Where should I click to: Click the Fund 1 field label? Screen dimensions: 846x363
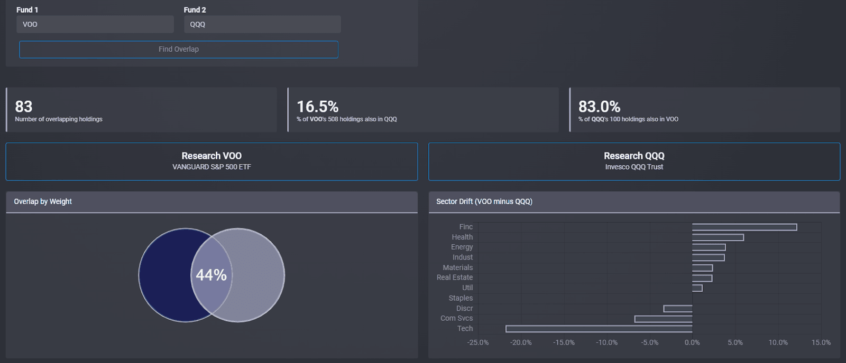(27, 9)
